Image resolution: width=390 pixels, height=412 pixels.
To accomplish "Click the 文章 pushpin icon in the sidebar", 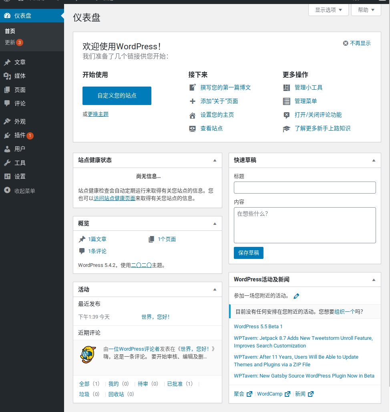I will click(7, 62).
